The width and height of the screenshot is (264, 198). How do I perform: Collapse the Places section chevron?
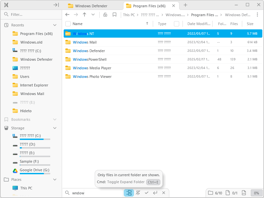[55, 180]
